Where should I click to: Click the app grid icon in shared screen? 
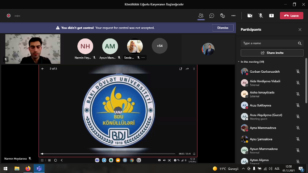42,160
